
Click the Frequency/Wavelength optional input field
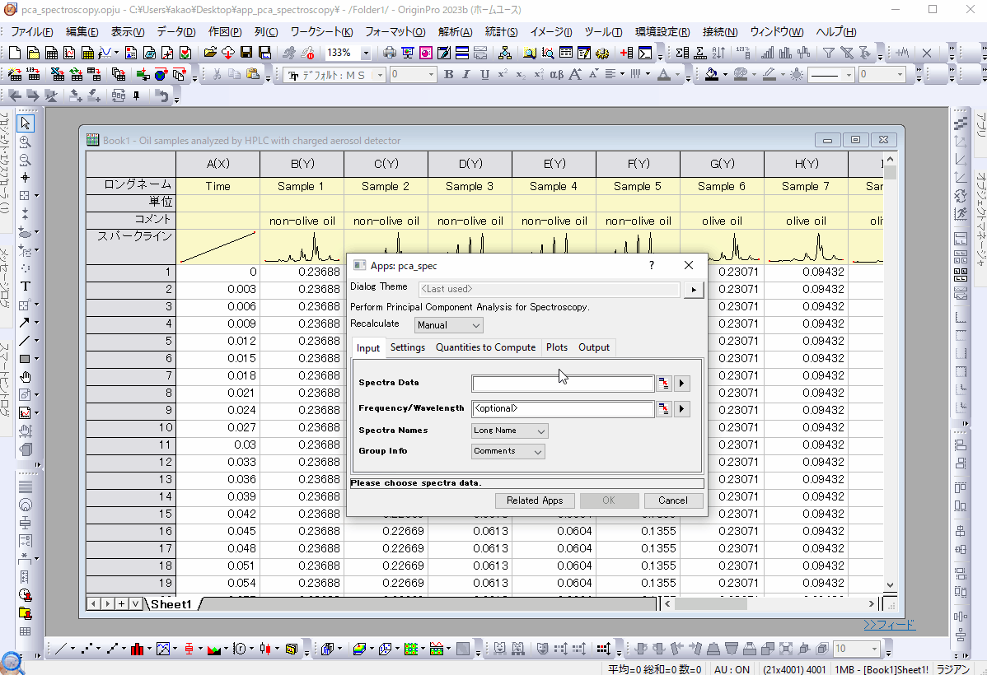click(x=563, y=409)
